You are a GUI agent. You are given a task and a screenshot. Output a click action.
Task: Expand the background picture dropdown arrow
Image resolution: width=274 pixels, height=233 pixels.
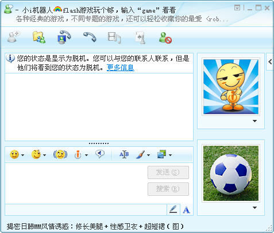[x=170, y=155]
